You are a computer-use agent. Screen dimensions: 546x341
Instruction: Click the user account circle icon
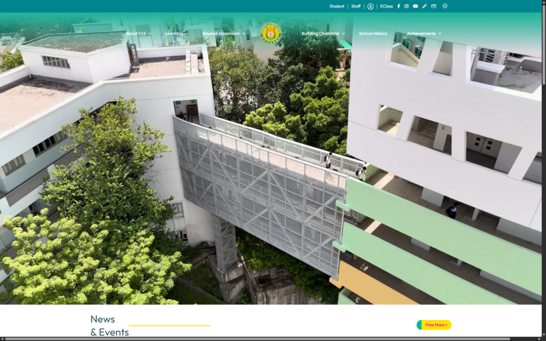click(x=371, y=6)
